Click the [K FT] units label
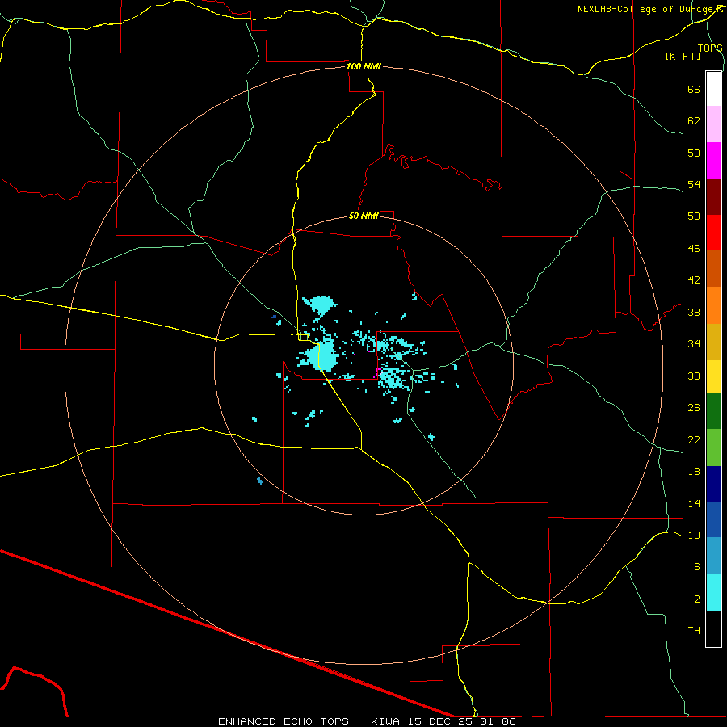The height and width of the screenshot is (727, 727). [683, 56]
